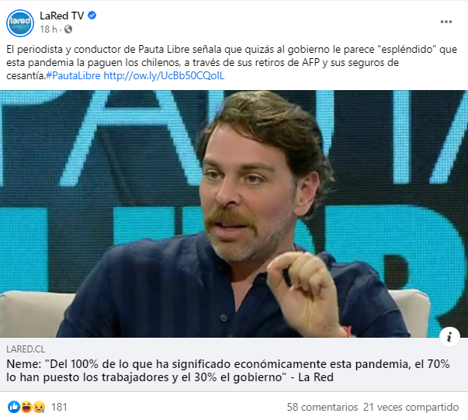Expand the 58 comentarios section
The height and width of the screenshot is (420, 468).
[x=322, y=407]
